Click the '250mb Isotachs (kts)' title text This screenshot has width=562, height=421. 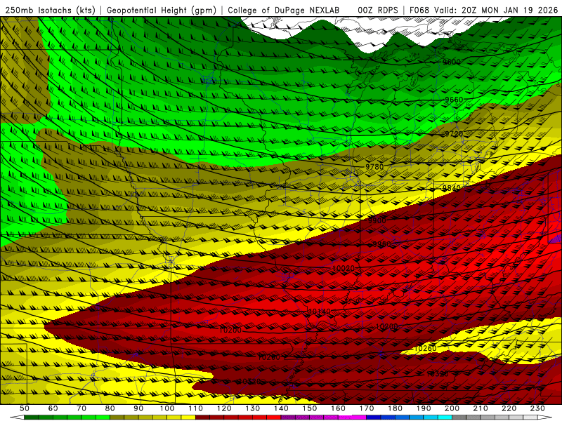pos(50,10)
